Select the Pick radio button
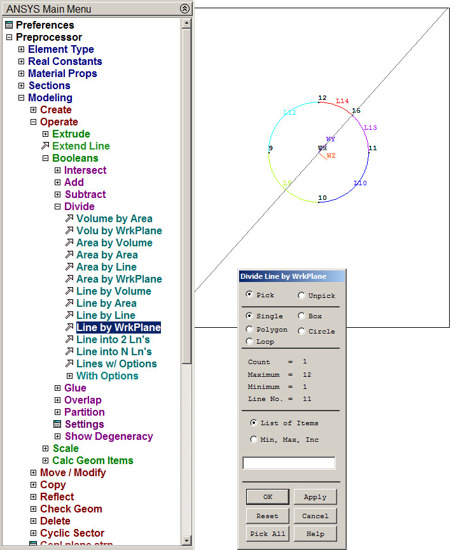Screen dimensions: 458x550 coord(249,294)
